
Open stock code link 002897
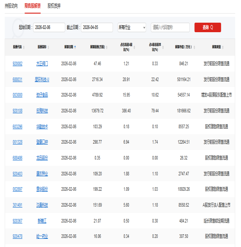(18, 189)
